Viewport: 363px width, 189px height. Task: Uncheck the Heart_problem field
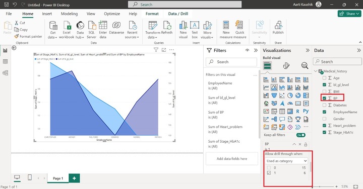point(324,126)
